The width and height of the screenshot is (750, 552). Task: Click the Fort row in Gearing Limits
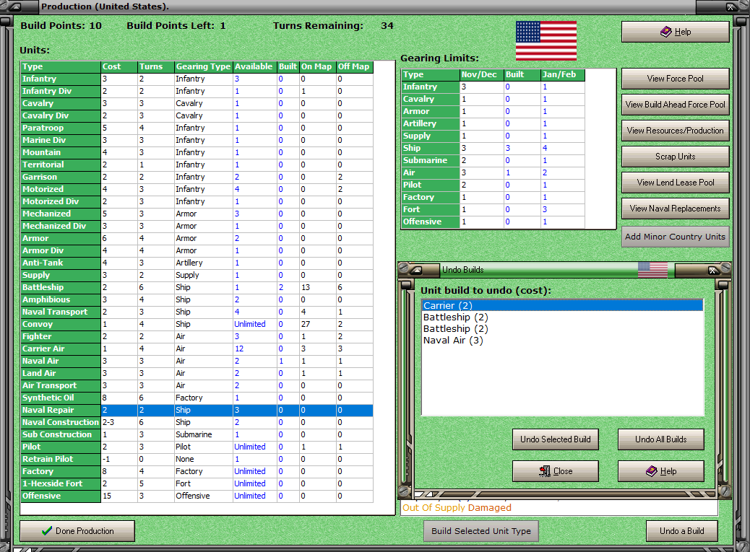click(x=493, y=209)
